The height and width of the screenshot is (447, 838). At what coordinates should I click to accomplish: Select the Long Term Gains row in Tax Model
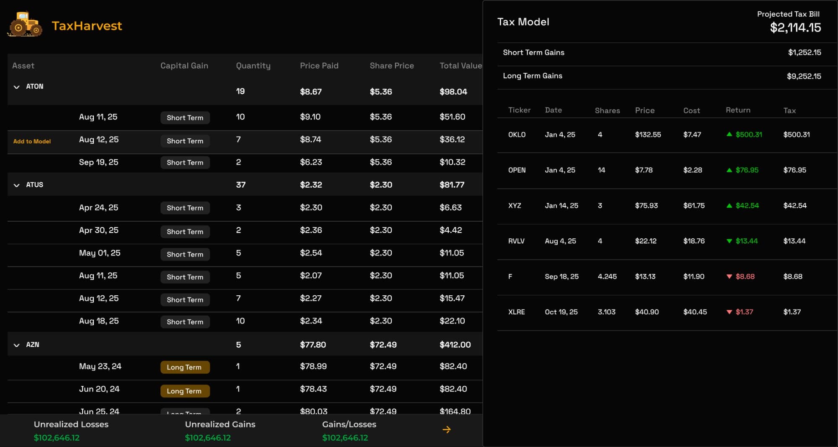666,76
